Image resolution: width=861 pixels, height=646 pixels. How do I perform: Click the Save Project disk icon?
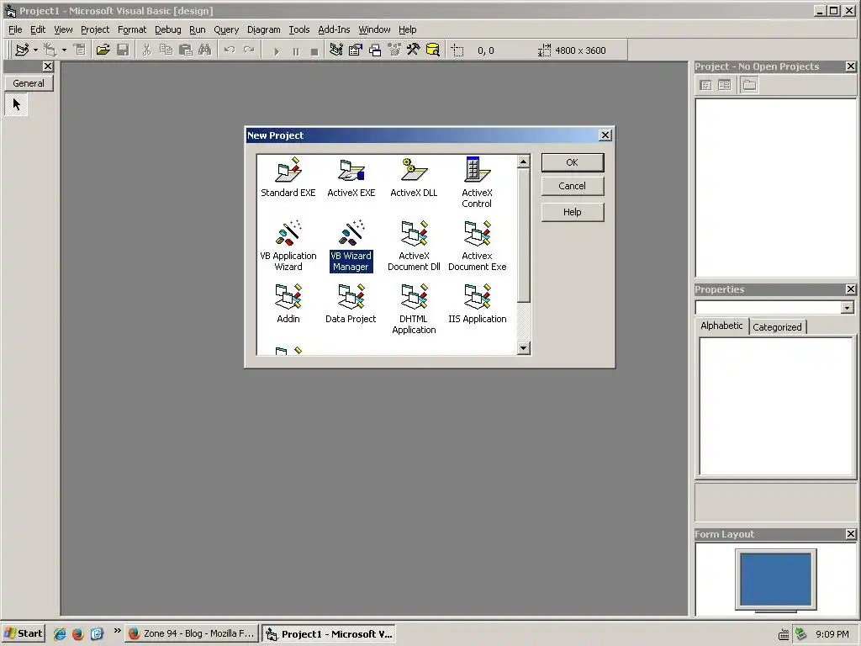pyautogui.click(x=123, y=50)
